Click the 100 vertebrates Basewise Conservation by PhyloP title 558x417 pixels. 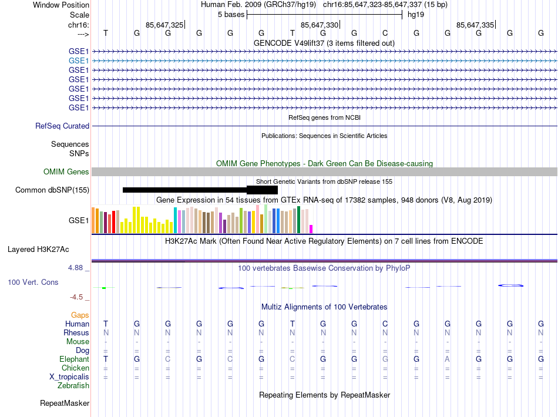[324, 268]
